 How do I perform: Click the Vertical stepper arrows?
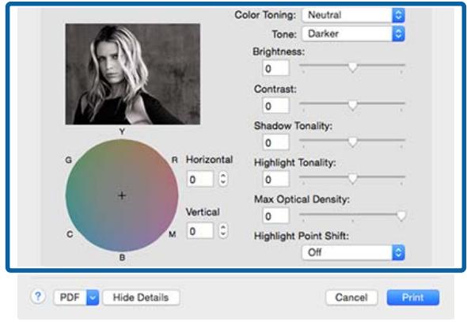[222, 231]
